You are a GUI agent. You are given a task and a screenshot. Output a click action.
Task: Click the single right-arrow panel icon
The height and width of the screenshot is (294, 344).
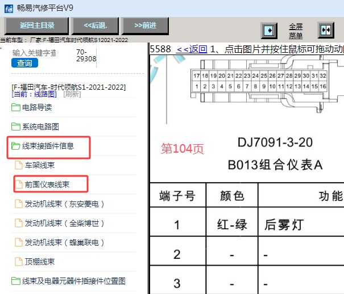tap(269, 31)
